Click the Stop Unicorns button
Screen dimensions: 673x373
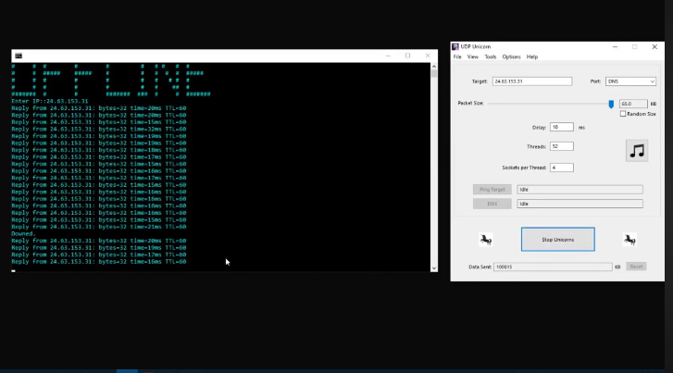(558, 240)
